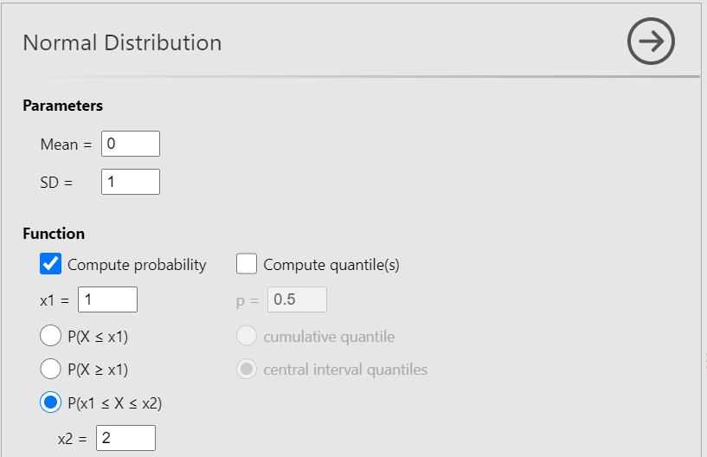Click the "Mean =" label text
The height and width of the screenshot is (457, 707).
click(66, 145)
